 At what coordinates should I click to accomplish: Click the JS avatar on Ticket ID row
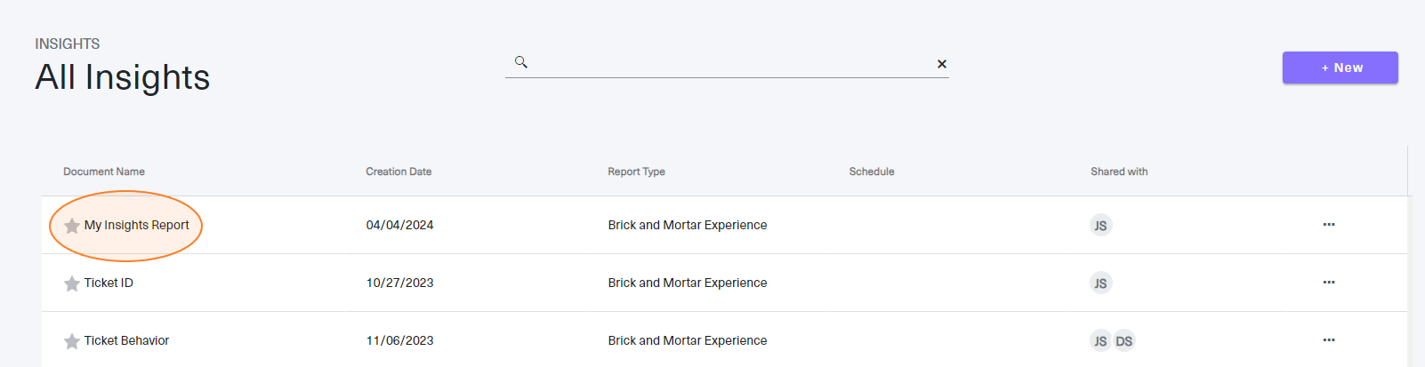click(1101, 283)
